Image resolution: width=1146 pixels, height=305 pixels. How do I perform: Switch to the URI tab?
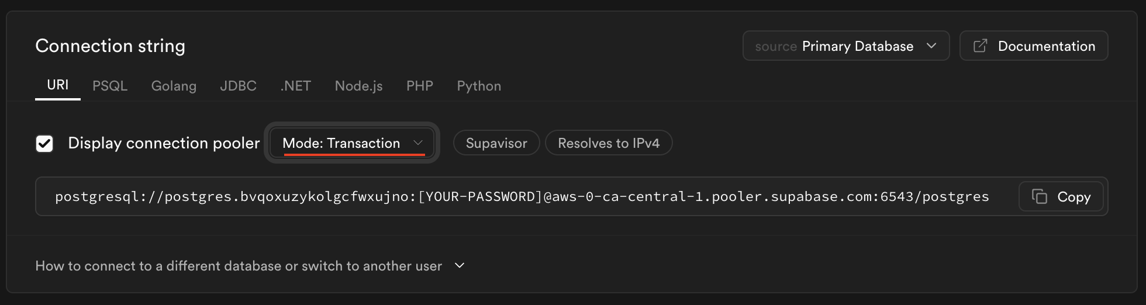pyautogui.click(x=58, y=85)
